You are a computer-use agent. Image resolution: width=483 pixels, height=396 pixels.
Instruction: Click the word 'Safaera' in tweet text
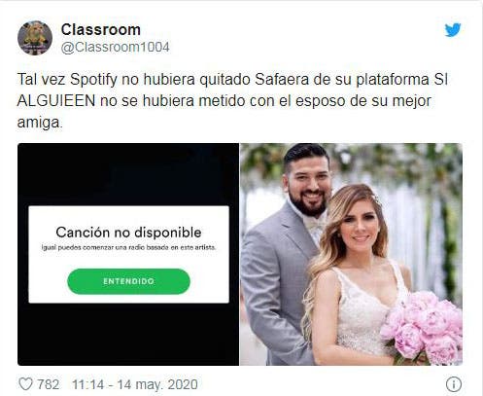[x=282, y=80]
